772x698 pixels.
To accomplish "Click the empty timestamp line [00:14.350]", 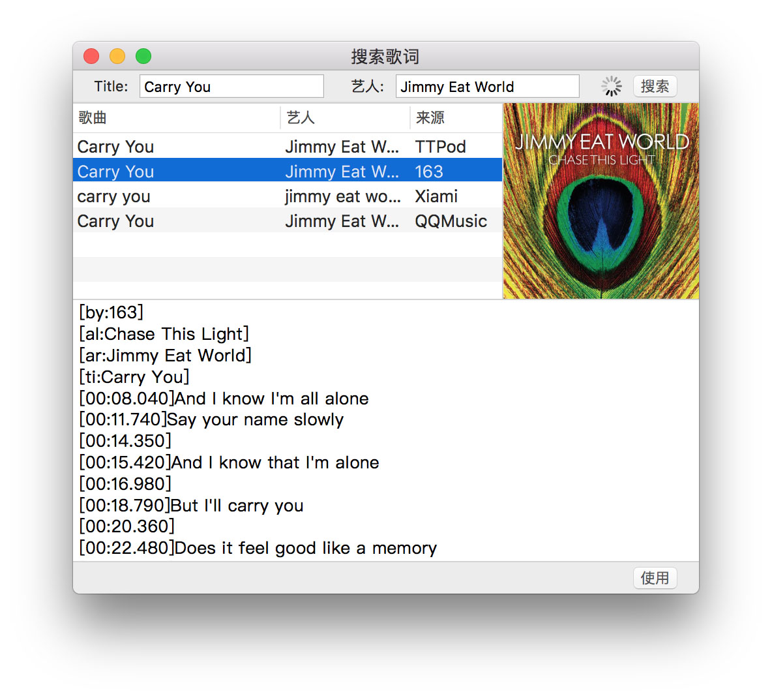I will pyautogui.click(x=125, y=441).
